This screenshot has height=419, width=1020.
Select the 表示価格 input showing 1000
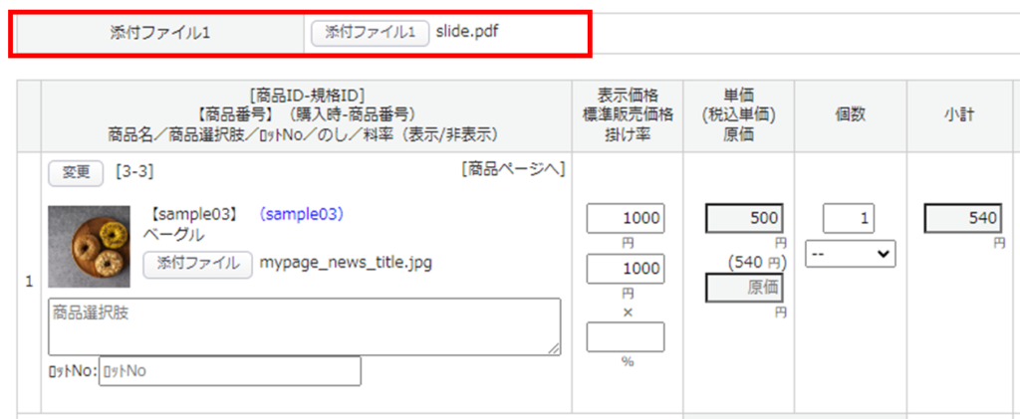click(626, 219)
